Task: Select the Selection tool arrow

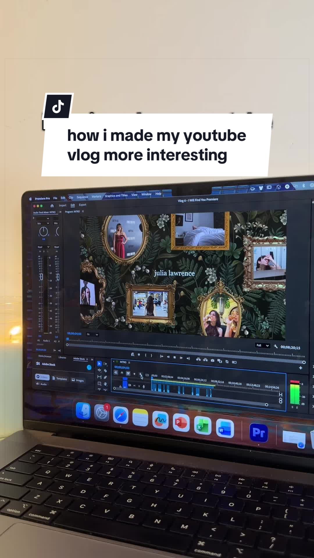Action: 99,364
